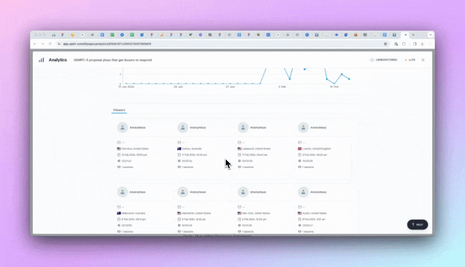Toggle the UNMONITORED status button
This screenshot has height=267, width=465.
pyautogui.click(x=383, y=60)
